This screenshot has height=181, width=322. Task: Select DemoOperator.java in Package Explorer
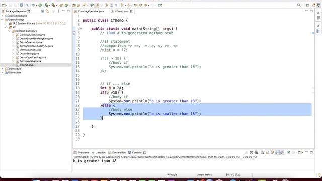(x=31, y=42)
